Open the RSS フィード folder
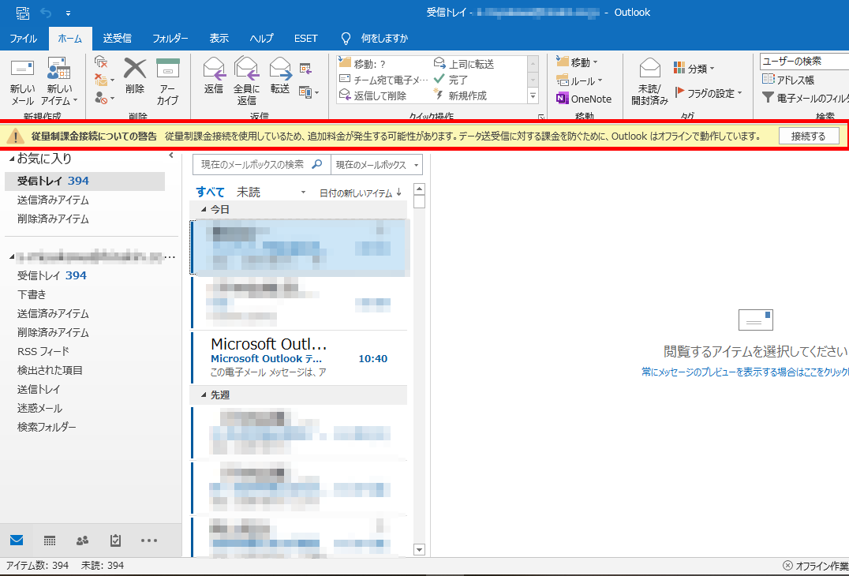The height and width of the screenshot is (576, 849). tap(43, 351)
